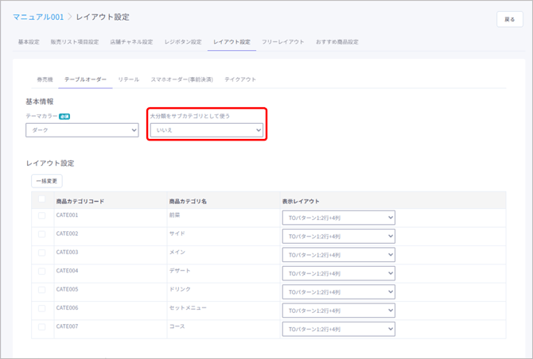The image size is (533, 359).
Task: Select the おすすめ商品設定 tab
Action: pyautogui.click(x=337, y=41)
